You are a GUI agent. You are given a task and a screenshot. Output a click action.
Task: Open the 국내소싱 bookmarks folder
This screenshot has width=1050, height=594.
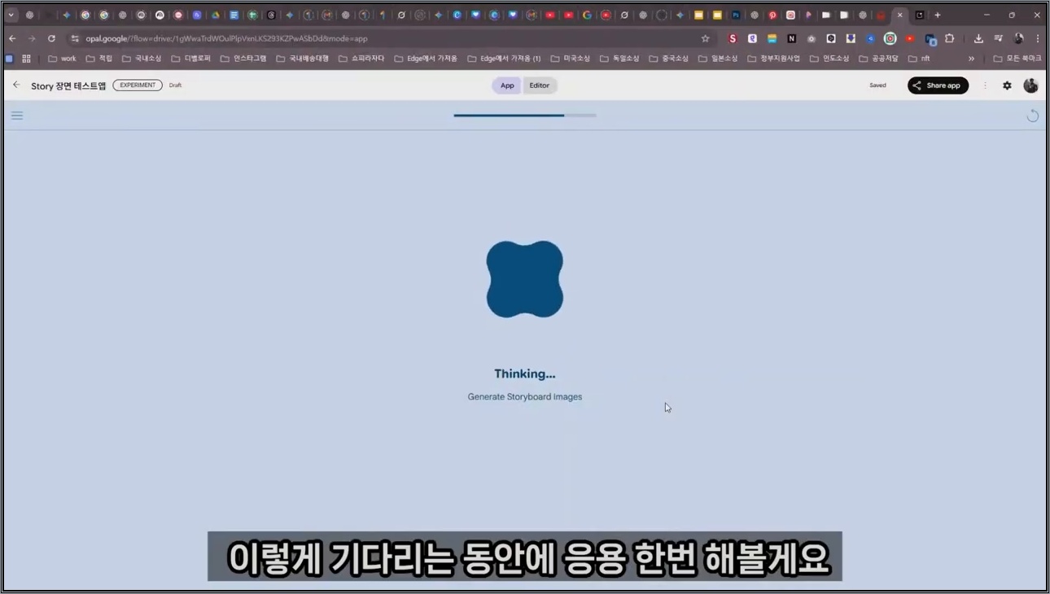coord(142,59)
